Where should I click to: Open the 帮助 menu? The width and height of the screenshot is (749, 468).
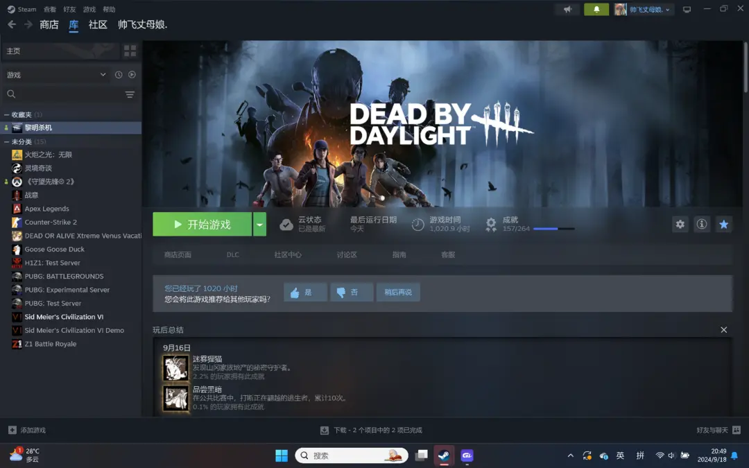pyautogui.click(x=109, y=9)
